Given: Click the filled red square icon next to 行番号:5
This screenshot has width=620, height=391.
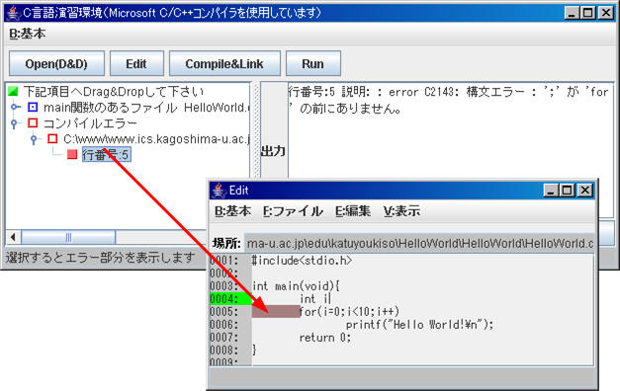Looking at the screenshot, I should tap(72, 154).
